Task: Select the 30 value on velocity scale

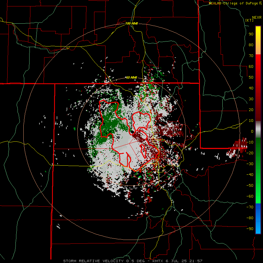Action: [x=251, y=99]
